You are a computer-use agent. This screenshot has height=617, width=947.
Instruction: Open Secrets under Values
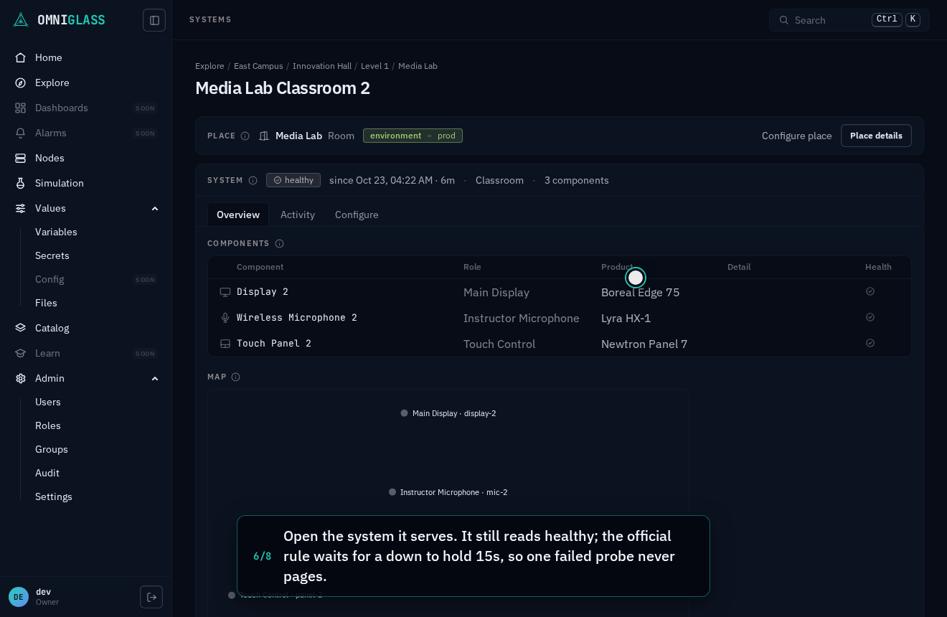tap(52, 255)
